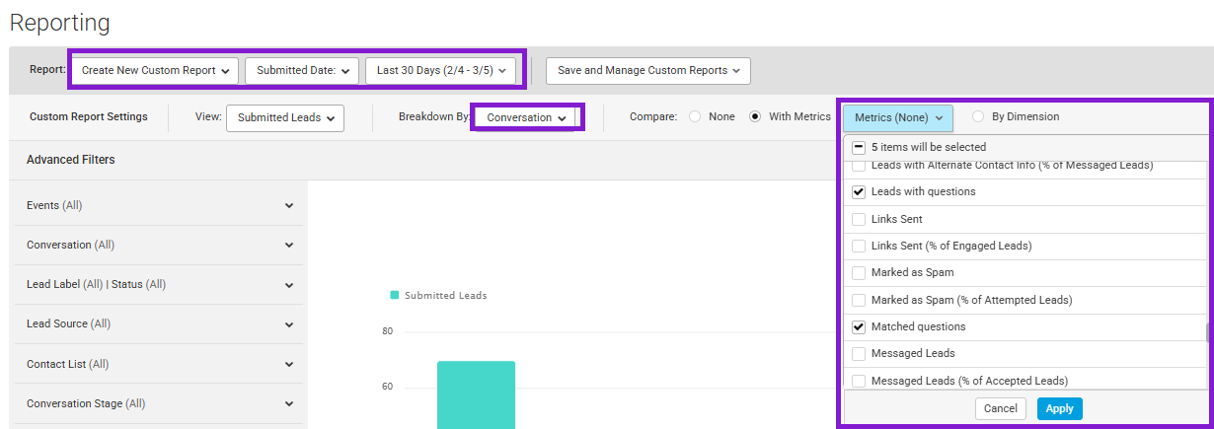Check the Messaged Leads checkbox
This screenshot has width=1214, height=429.
click(859, 353)
